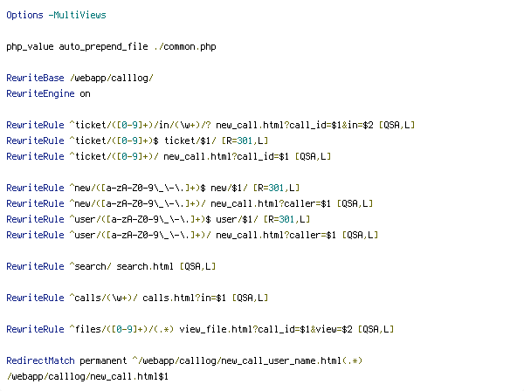Image resolution: width=524 pixels, height=391 pixels.
Task: Click the view_file.html?call_id=$1&view=$2 target
Action: click(265, 329)
